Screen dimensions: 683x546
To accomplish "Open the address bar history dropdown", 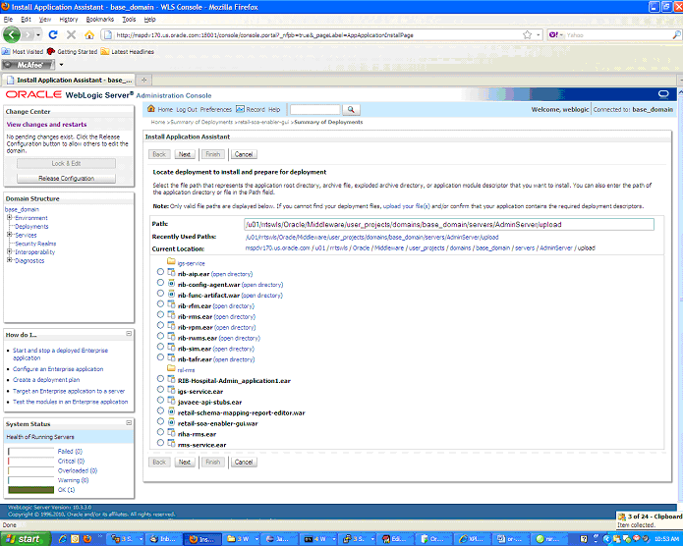I will pyautogui.click(x=539, y=34).
